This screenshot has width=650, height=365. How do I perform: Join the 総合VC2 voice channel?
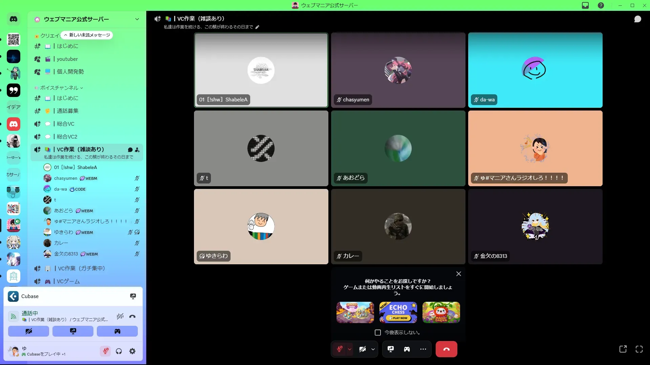pyautogui.click(x=67, y=137)
